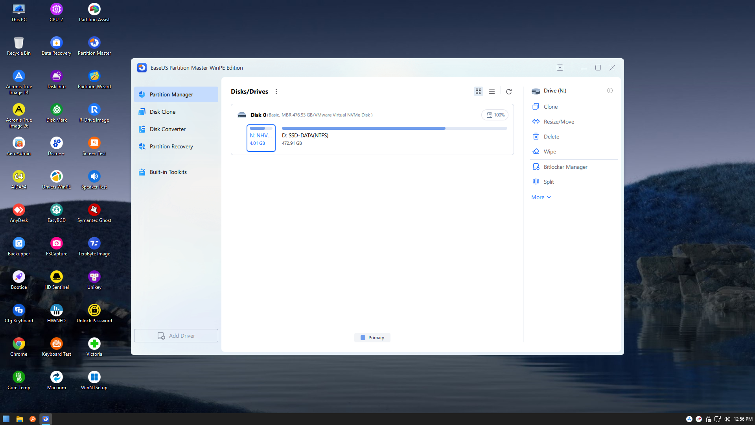Select Partition Manager in sidebar

pos(176,94)
